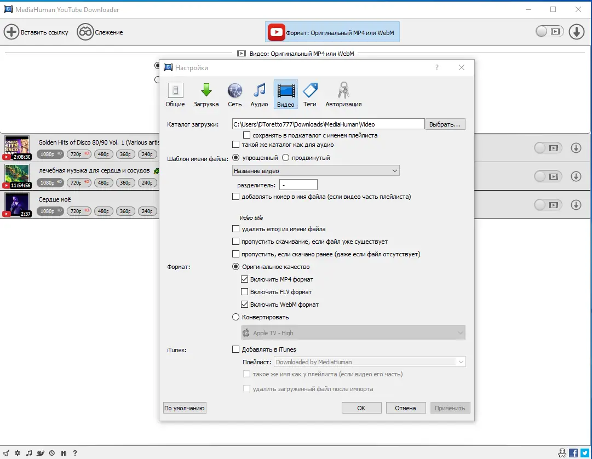This screenshot has width=592, height=459.
Task: Click Отмена button
Action: point(405,408)
